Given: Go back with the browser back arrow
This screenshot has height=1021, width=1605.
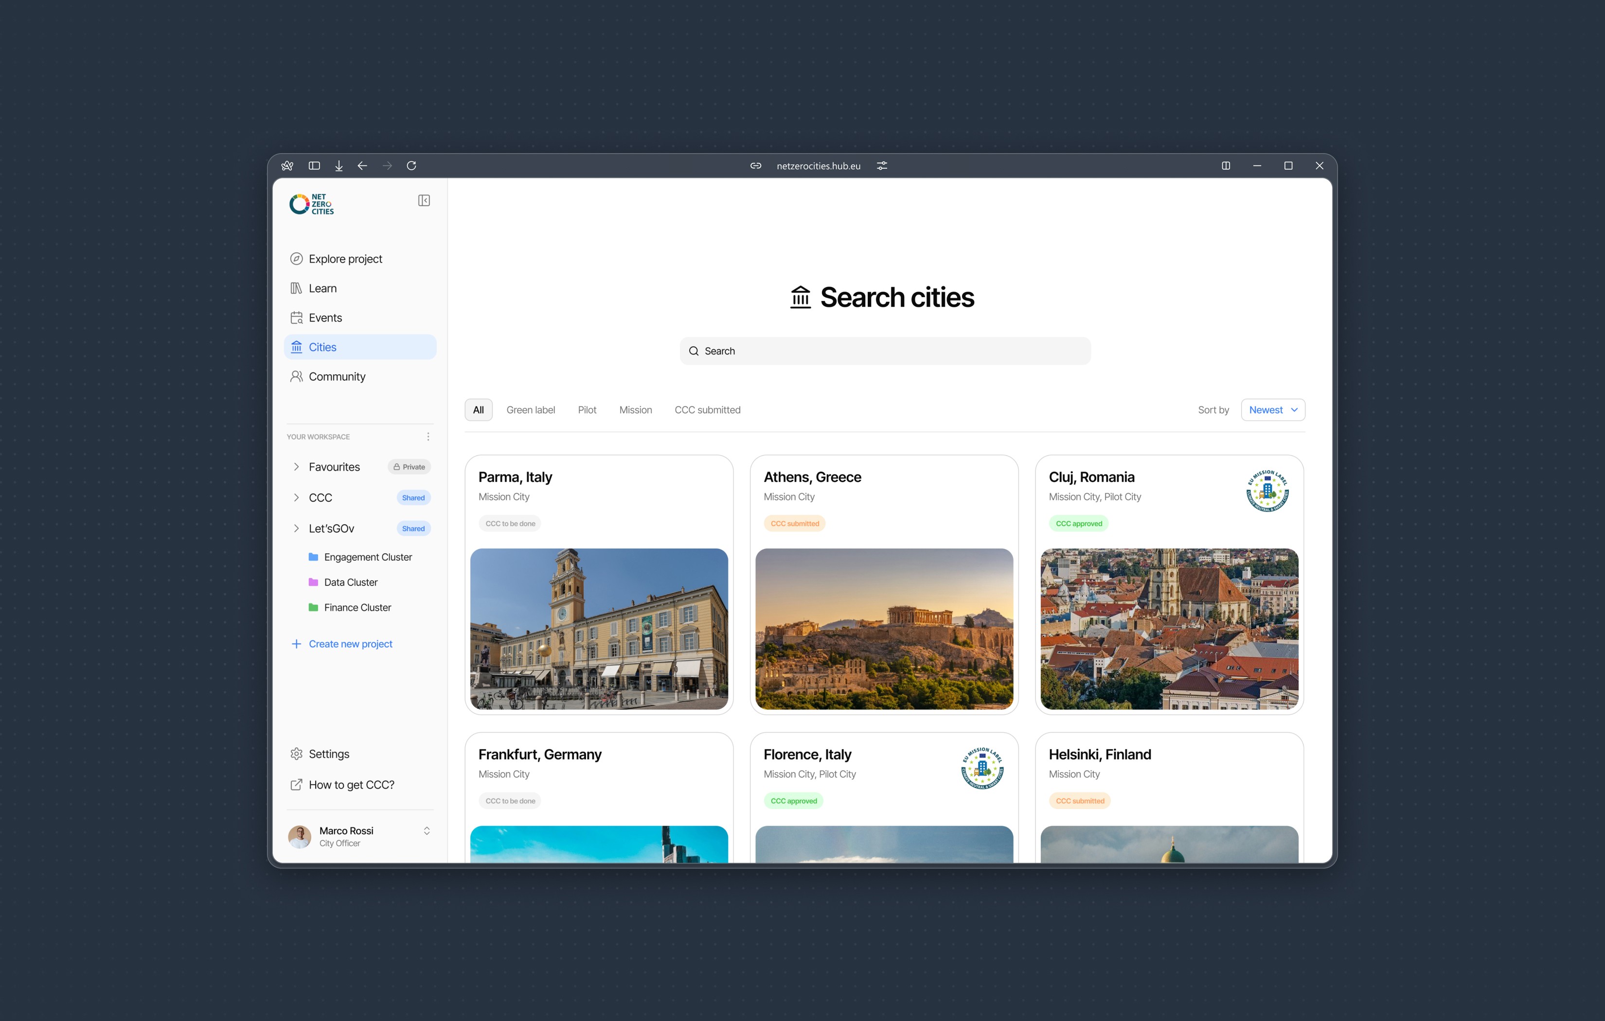Looking at the screenshot, I should (362, 166).
